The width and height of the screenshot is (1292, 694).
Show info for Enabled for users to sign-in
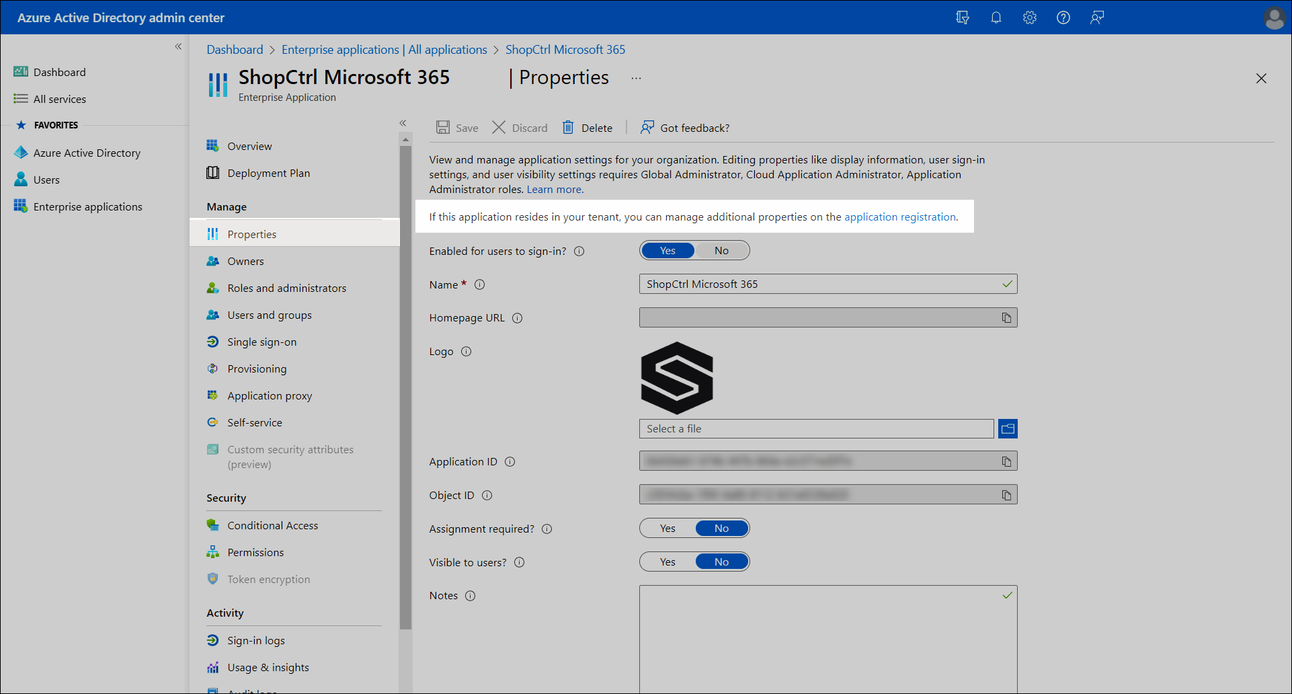(x=579, y=252)
